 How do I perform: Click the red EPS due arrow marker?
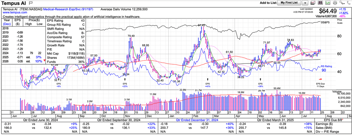click(x=320, y=79)
